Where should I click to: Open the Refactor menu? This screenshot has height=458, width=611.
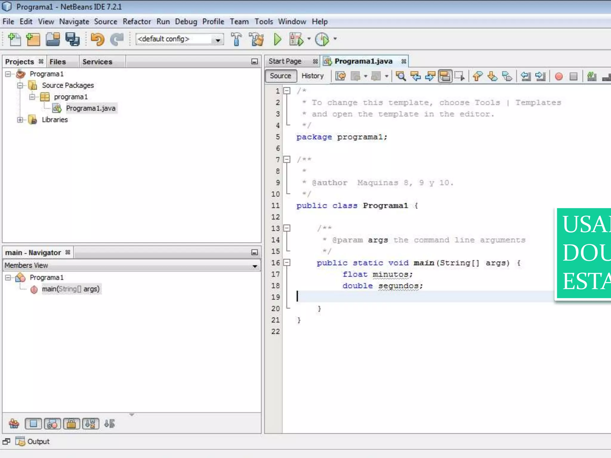(x=137, y=22)
